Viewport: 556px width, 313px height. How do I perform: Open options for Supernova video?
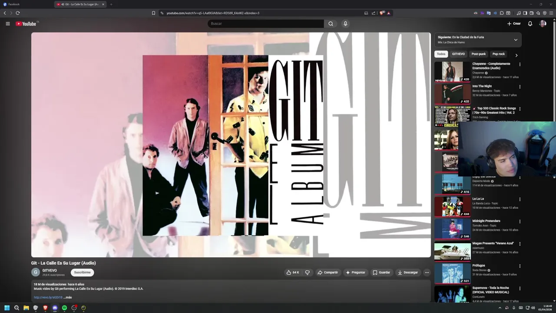(520, 288)
